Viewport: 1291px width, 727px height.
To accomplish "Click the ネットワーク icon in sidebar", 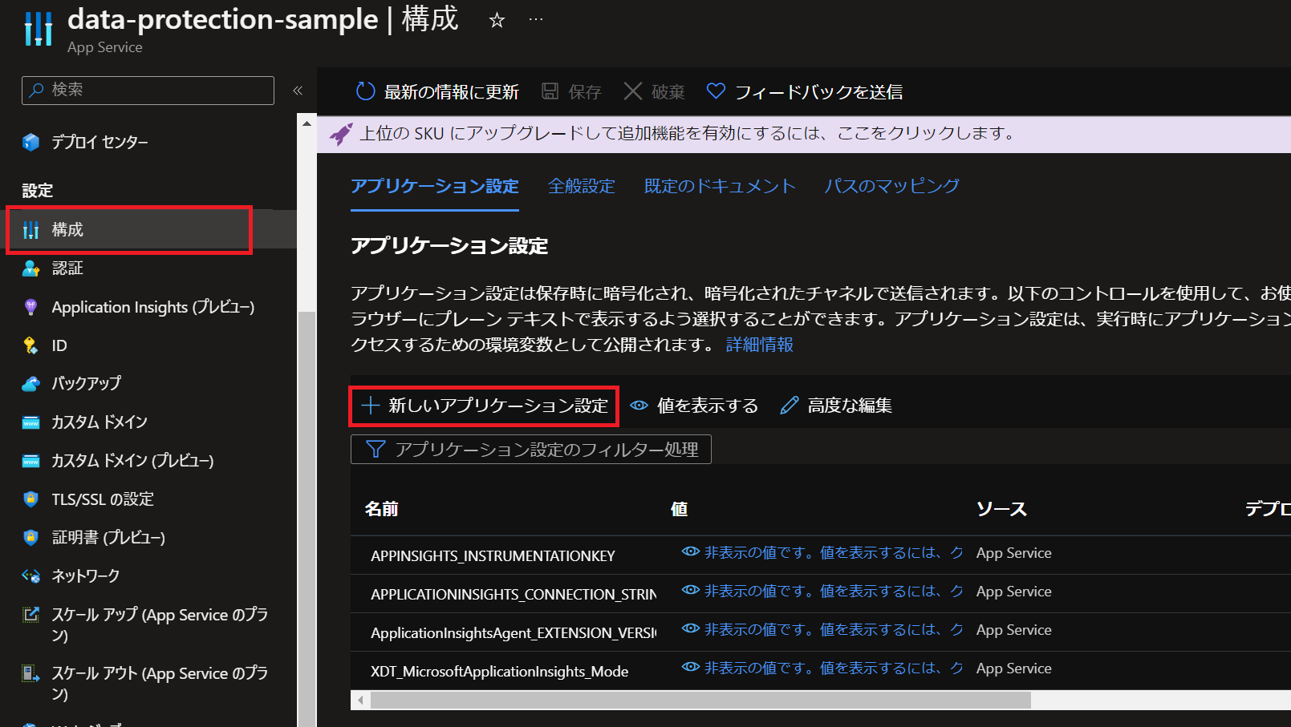I will [x=30, y=576].
